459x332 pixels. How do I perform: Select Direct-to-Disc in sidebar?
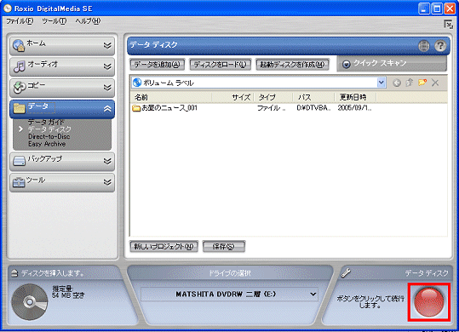[49, 136]
